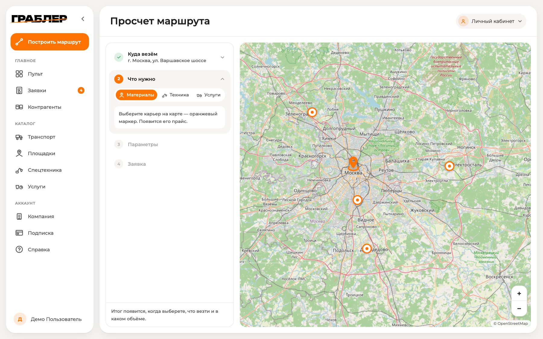
Task: Select the Материалы tab
Action: pyautogui.click(x=136, y=95)
